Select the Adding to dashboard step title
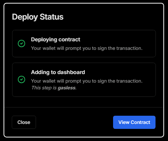Screen dimensions: 168x141 (x=58, y=72)
